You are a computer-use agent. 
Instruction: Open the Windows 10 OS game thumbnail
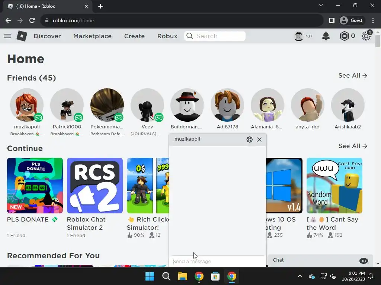[x=284, y=186]
